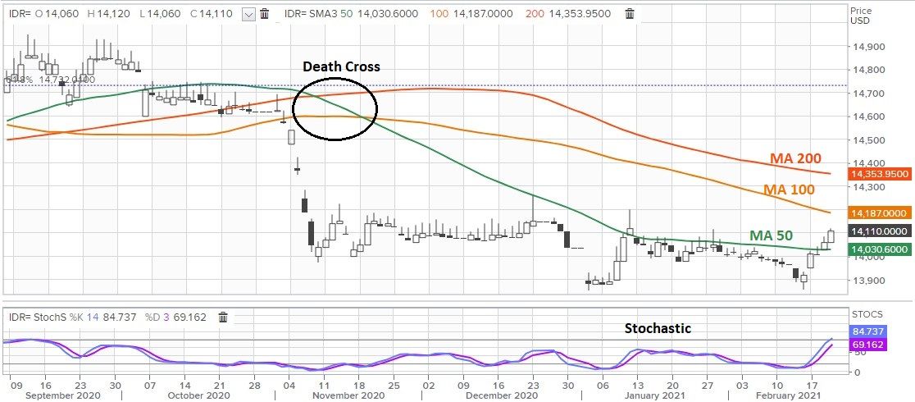The width and height of the screenshot is (915, 402).
Task: Click the '61.8% 14,732.0100' Fibonacci level label
Action: tap(50, 80)
